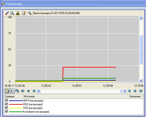Uncheck the ОМЧ (на выходе) curve
The image size is (146, 117).
click(6, 100)
